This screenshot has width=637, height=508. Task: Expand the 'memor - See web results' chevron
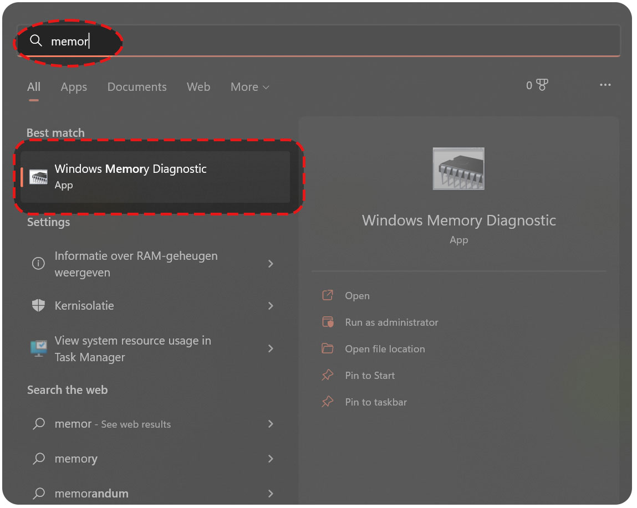271,424
